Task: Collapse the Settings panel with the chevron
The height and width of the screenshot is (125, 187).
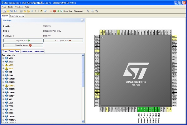Action: (82, 20)
